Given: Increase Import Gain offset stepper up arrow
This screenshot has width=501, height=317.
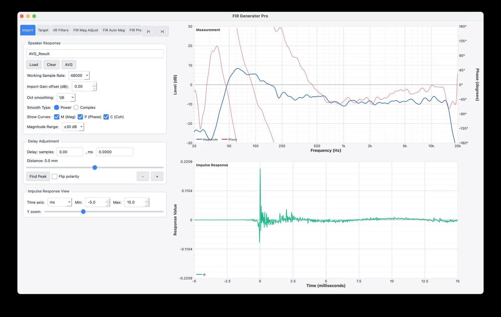Looking at the screenshot, I should tap(95, 84).
